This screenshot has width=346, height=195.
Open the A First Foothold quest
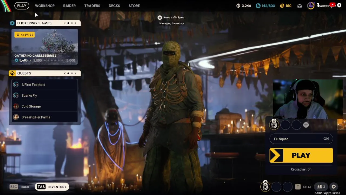pos(45,85)
